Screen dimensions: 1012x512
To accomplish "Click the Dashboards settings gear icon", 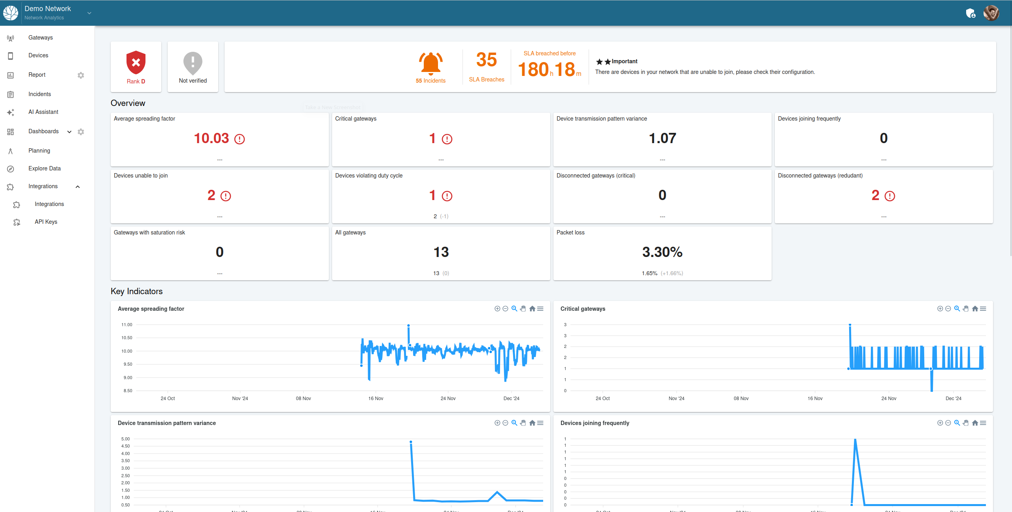I will pos(81,132).
